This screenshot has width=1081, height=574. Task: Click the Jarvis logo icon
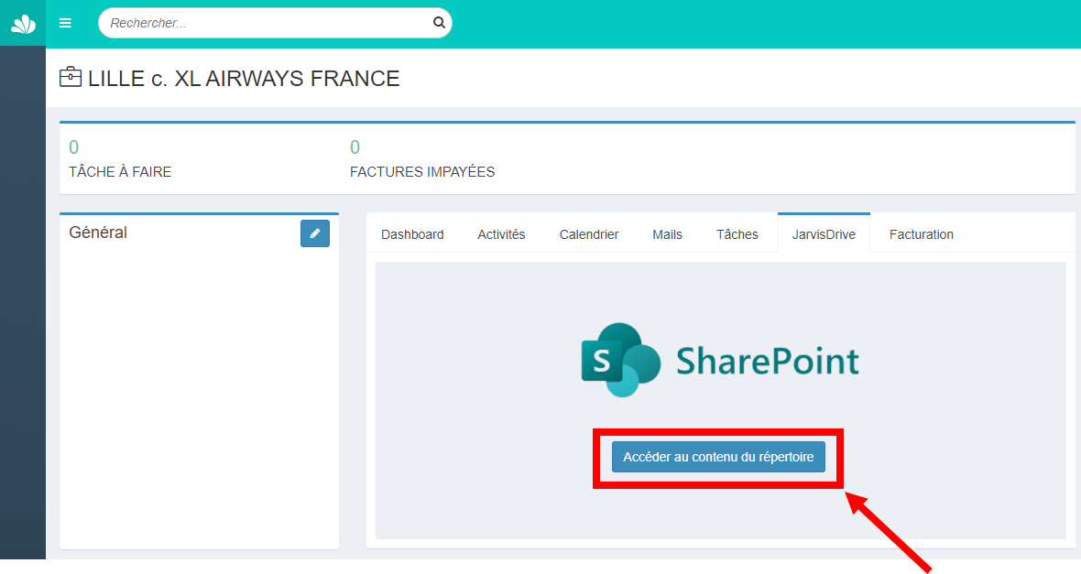(23, 24)
